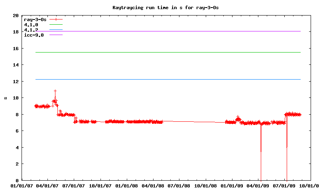319x191 pixels.
Task: Click the red plus marker sample in legend
Action: click(56, 19)
